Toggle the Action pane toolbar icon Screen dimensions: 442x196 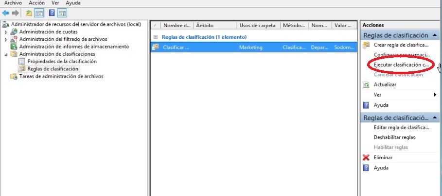tap(62, 13)
